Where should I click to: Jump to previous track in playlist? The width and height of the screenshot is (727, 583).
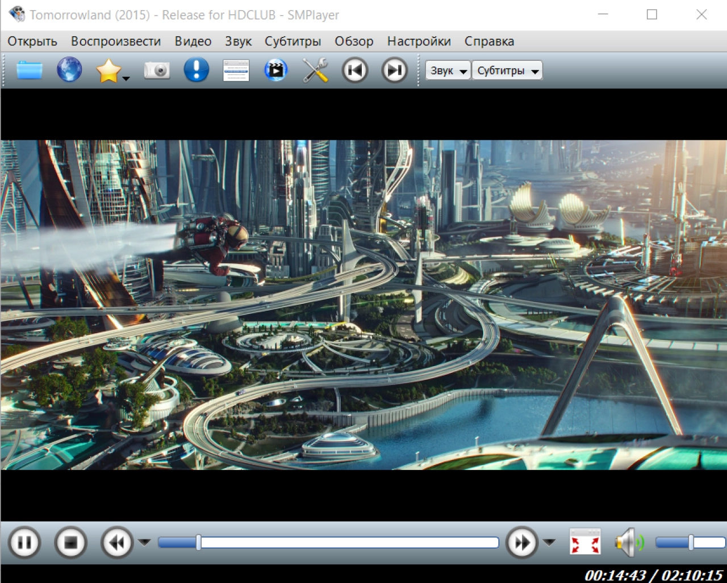(x=355, y=70)
